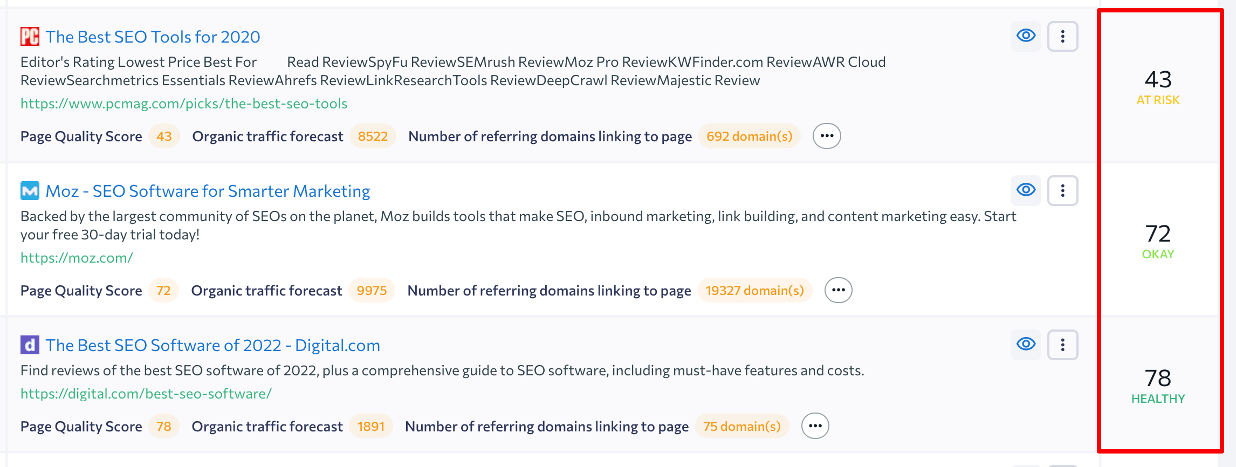Visit the pcmag.com best-seo-tools URL
This screenshot has width=1236, height=467.
click(x=184, y=104)
